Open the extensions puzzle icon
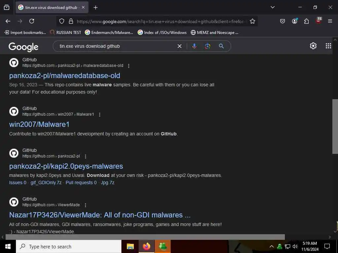 pos(306,21)
